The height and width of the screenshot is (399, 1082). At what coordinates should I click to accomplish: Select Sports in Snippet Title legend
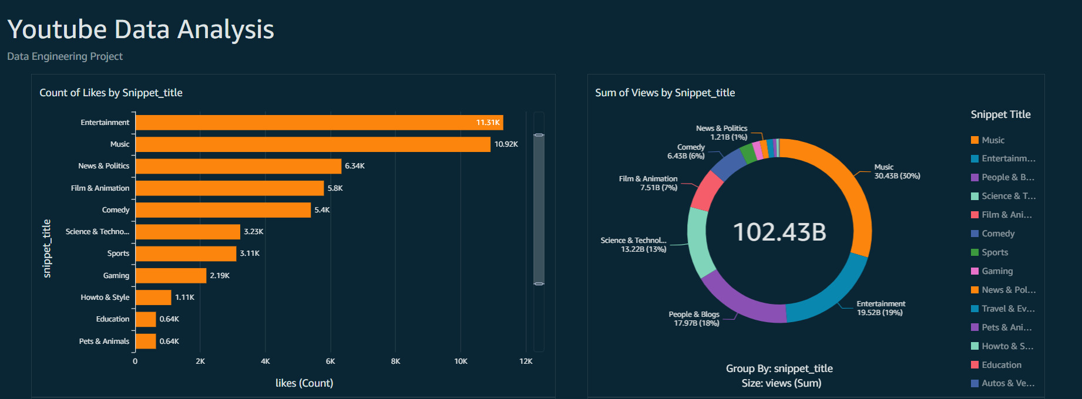995,253
